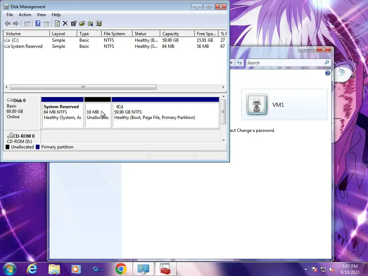The height and width of the screenshot is (276, 368).
Task: Sort by the Free Space column header
Action: pyautogui.click(x=206, y=34)
